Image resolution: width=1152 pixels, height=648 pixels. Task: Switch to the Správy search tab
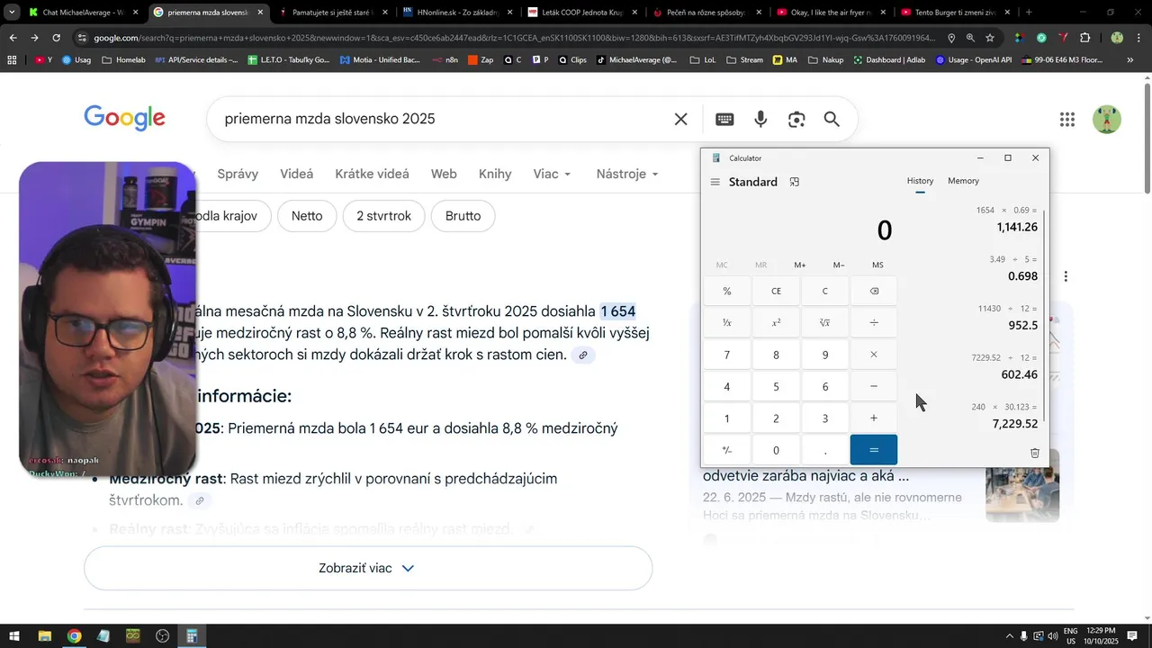[238, 174]
